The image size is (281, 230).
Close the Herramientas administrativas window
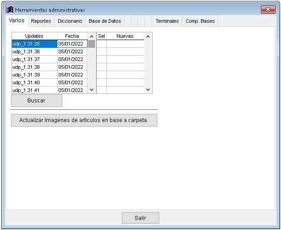click(268, 10)
